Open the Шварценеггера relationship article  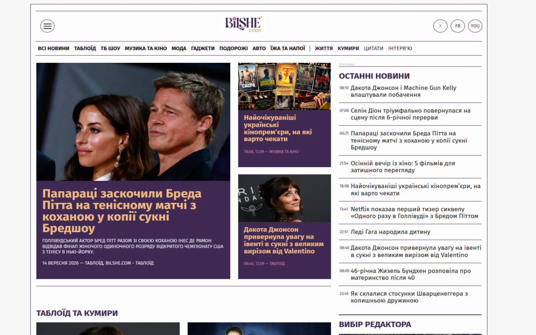tap(409, 297)
